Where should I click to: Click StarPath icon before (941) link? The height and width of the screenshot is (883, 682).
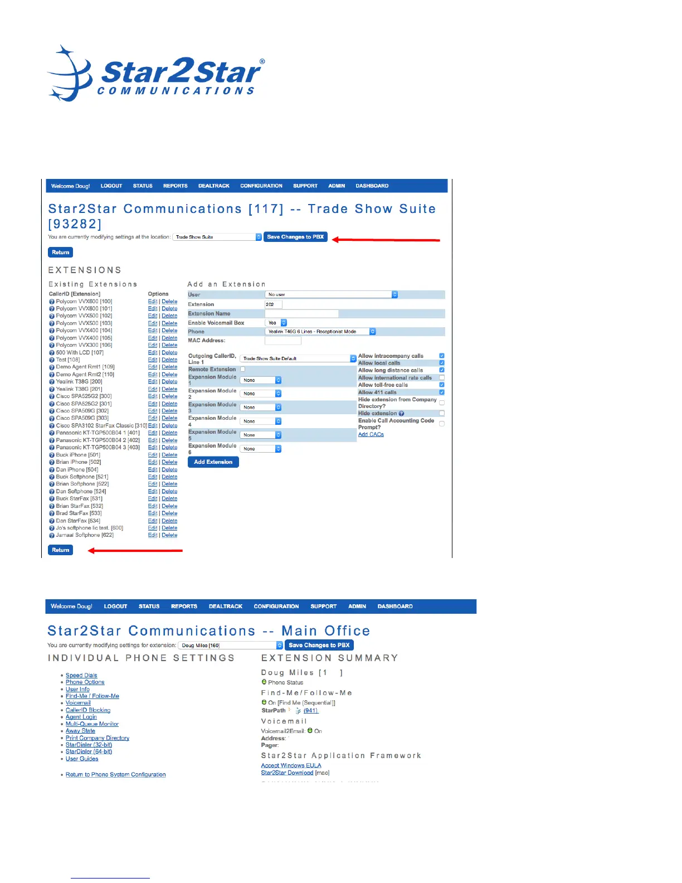[x=298, y=711]
